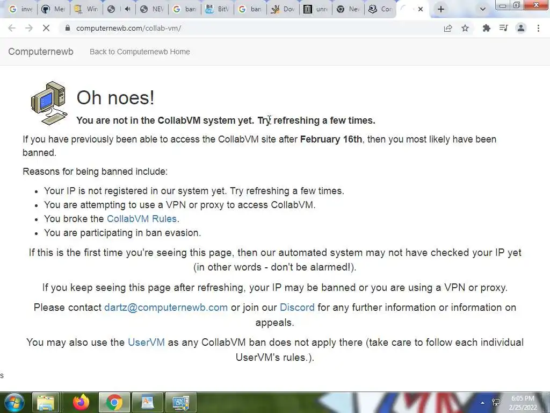Open the WordPad document taskbar icon
The image size is (550, 413).
point(147,403)
